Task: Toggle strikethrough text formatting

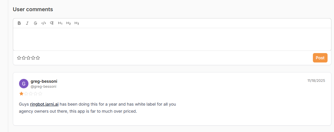Action: tap(35, 23)
